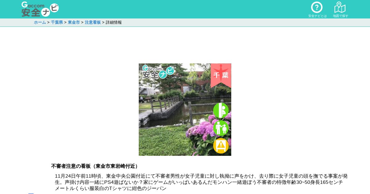The image size is (370, 194).
Task: Go to ホーム breadcrumb link
Action: tap(40, 22)
